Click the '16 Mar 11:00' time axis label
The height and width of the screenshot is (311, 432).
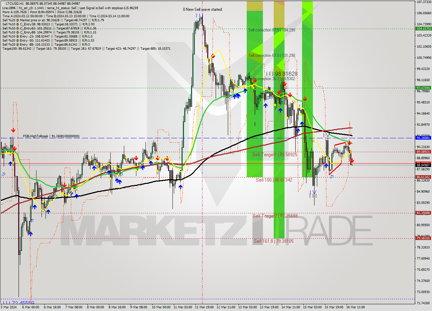(355, 307)
